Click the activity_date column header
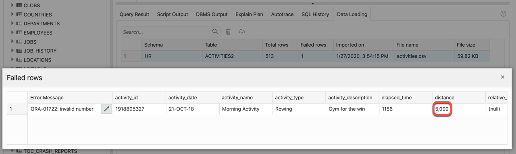 [x=192, y=97]
